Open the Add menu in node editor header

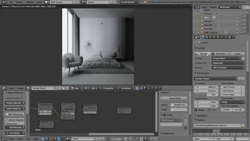coord(29,139)
